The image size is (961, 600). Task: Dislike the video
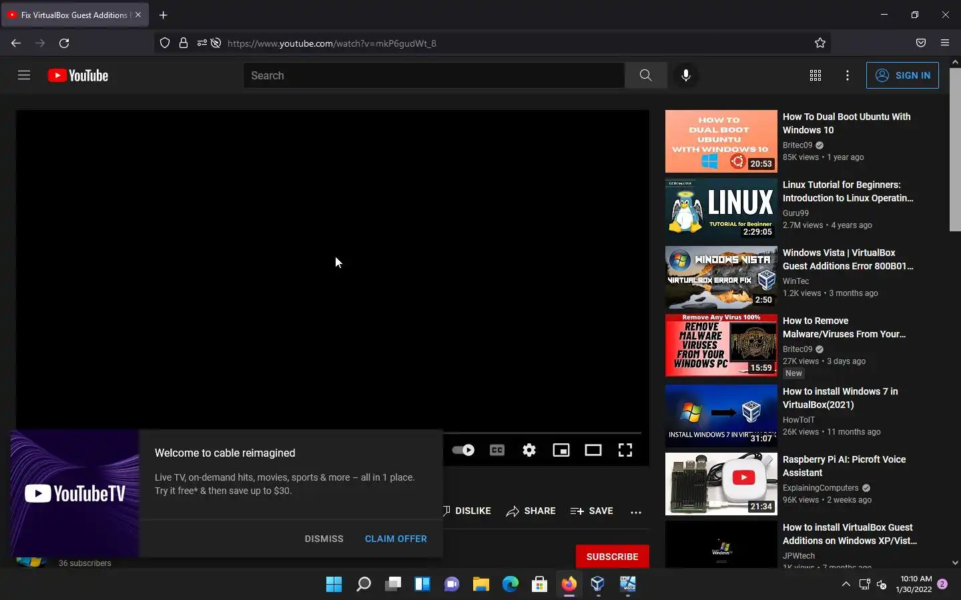(467, 511)
